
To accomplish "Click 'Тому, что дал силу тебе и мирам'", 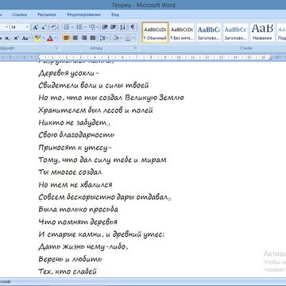I will [x=102, y=160].
